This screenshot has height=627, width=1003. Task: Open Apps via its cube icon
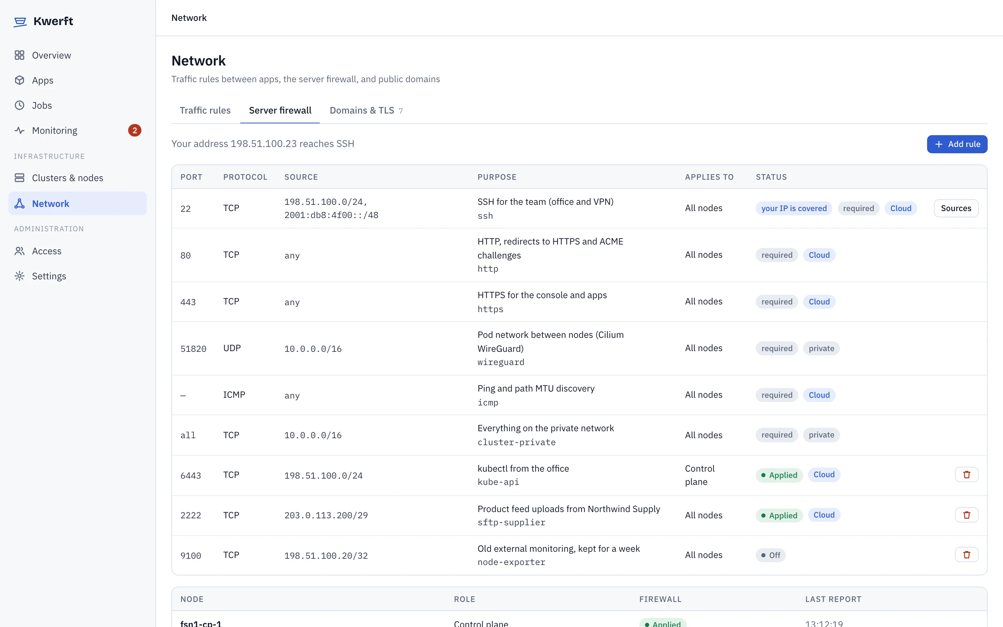pos(20,80)
